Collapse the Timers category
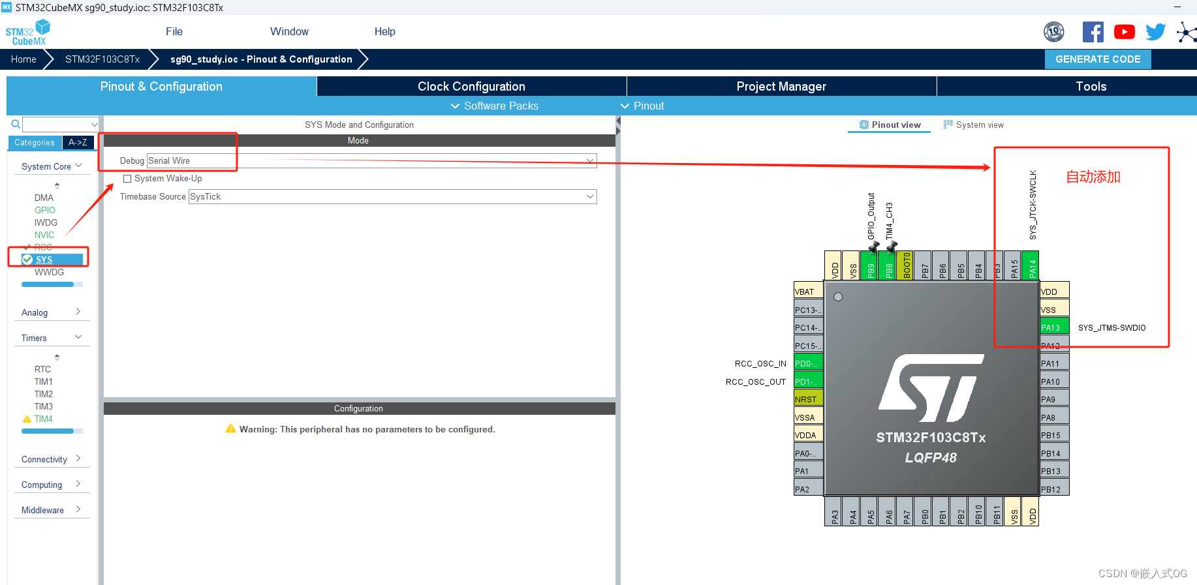The height and width of the screenshot is (585, 1197). pos(52,338)
